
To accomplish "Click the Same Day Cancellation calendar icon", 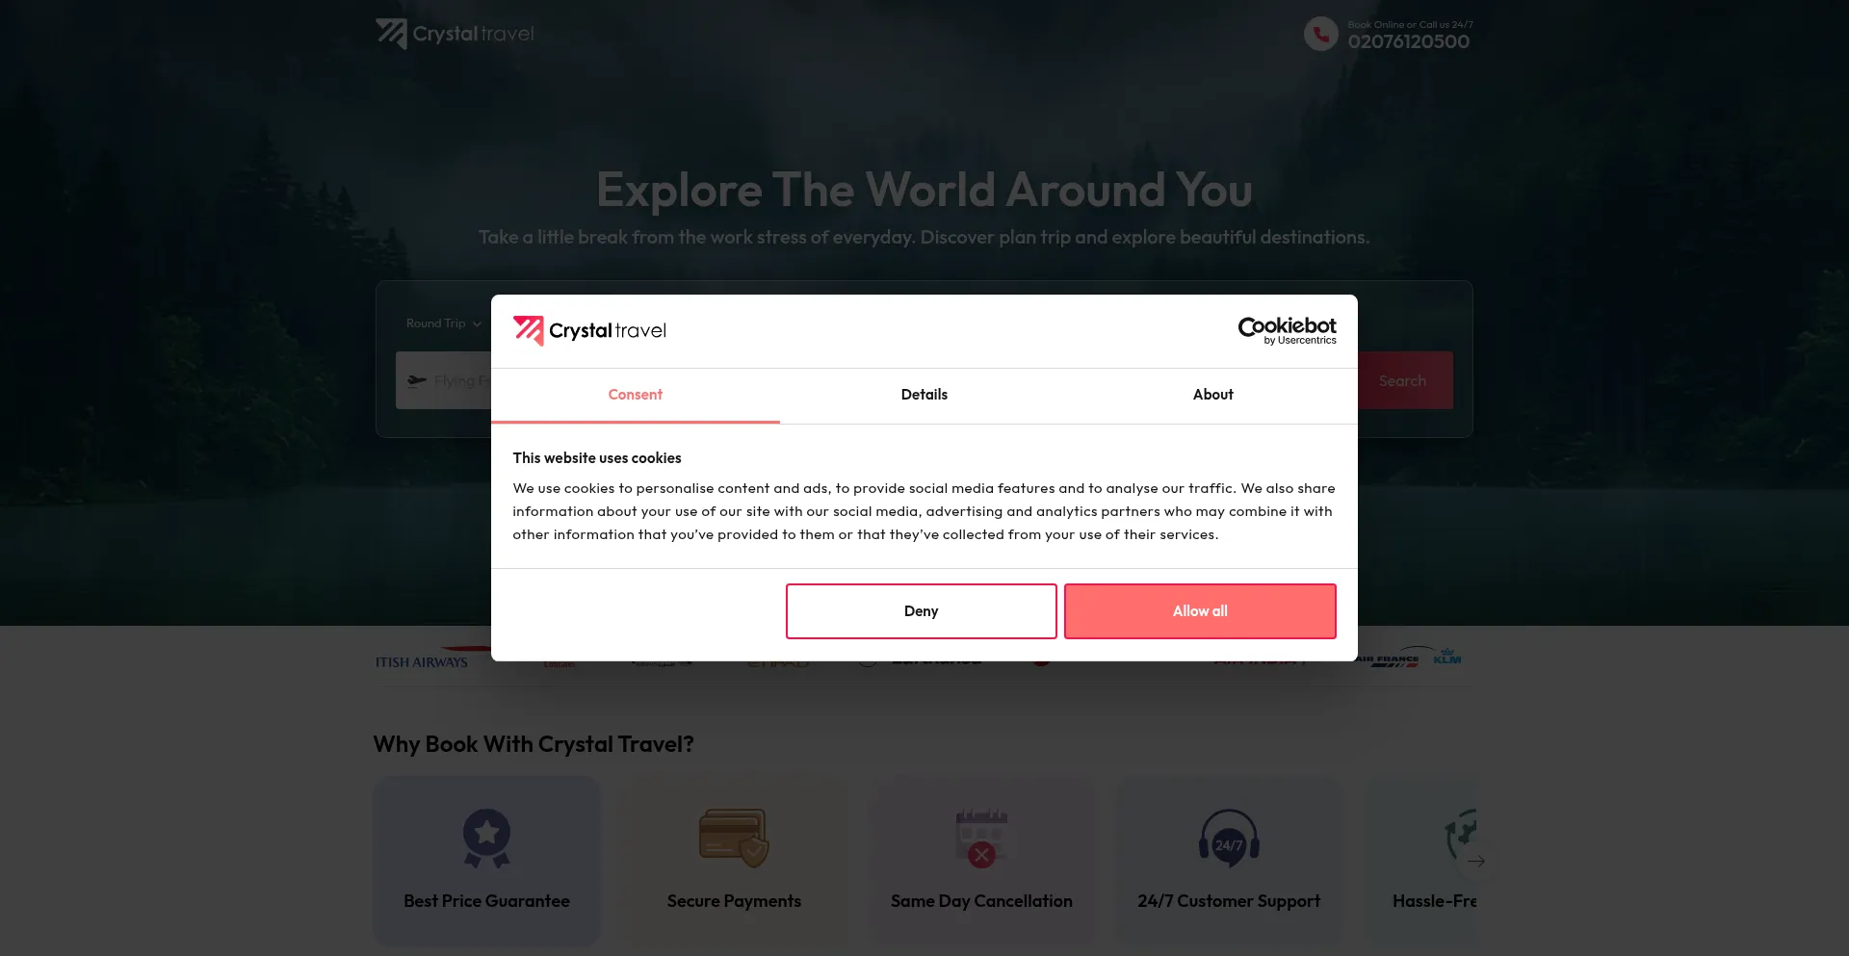I will point(981,838).
